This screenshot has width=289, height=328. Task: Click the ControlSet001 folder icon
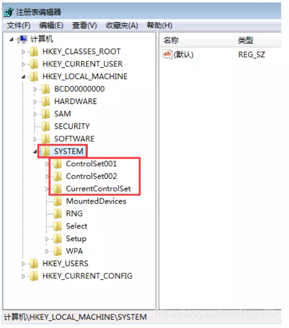(58, 164)
